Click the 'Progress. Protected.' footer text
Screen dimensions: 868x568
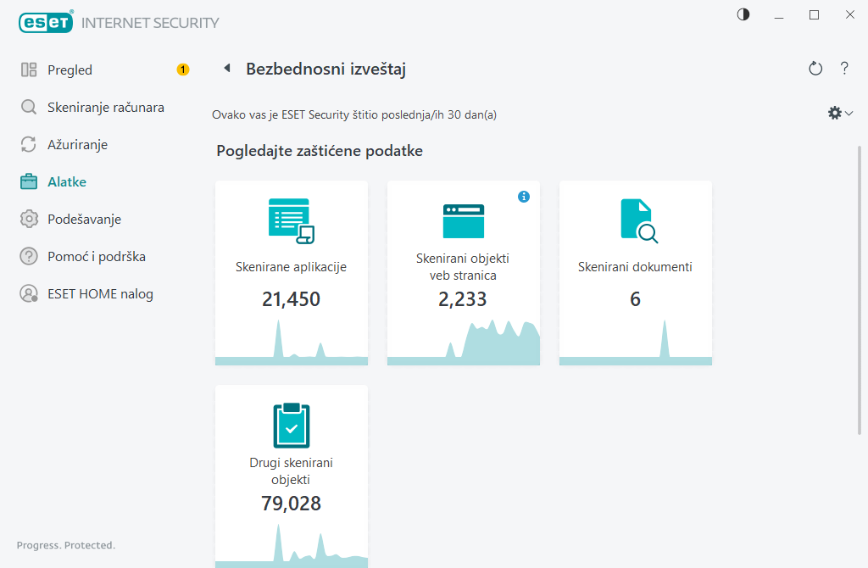(66, 545)
